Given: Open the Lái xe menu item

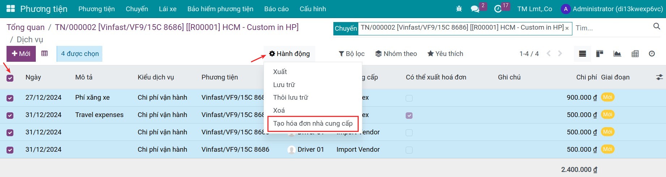Looking at the screenshot, I should tap(168, 9).
